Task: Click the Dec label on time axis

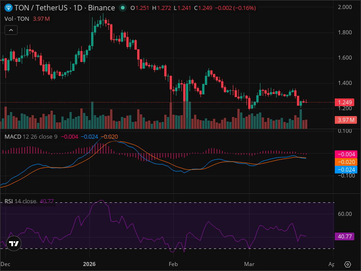Action: pyautogui.click(x=5, y=264)
